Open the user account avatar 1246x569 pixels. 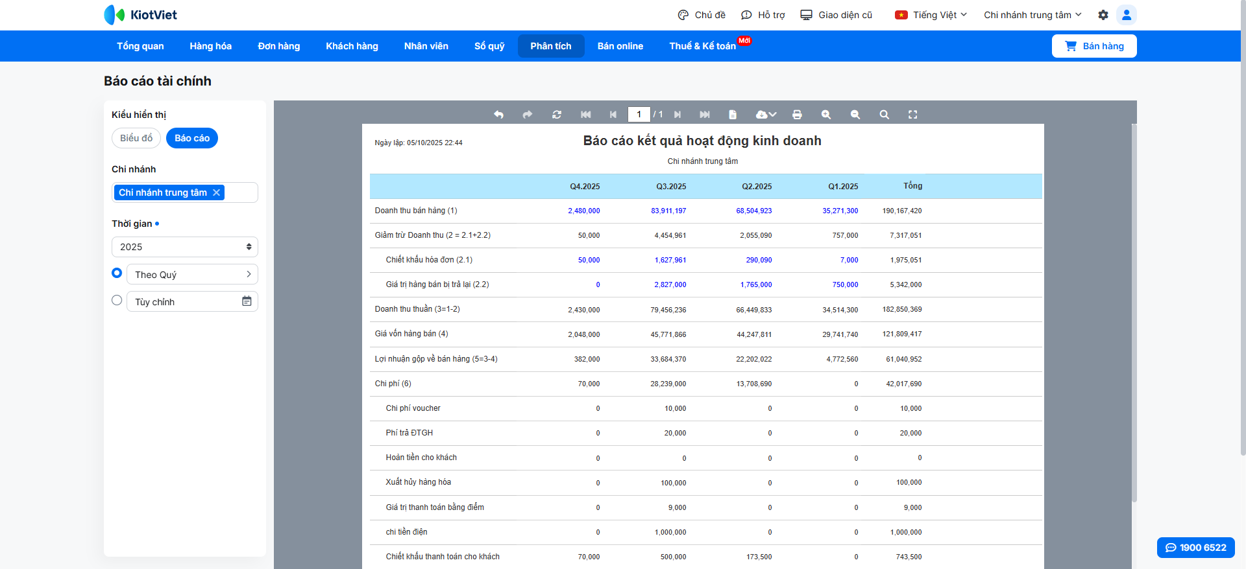click(1126, 15)
